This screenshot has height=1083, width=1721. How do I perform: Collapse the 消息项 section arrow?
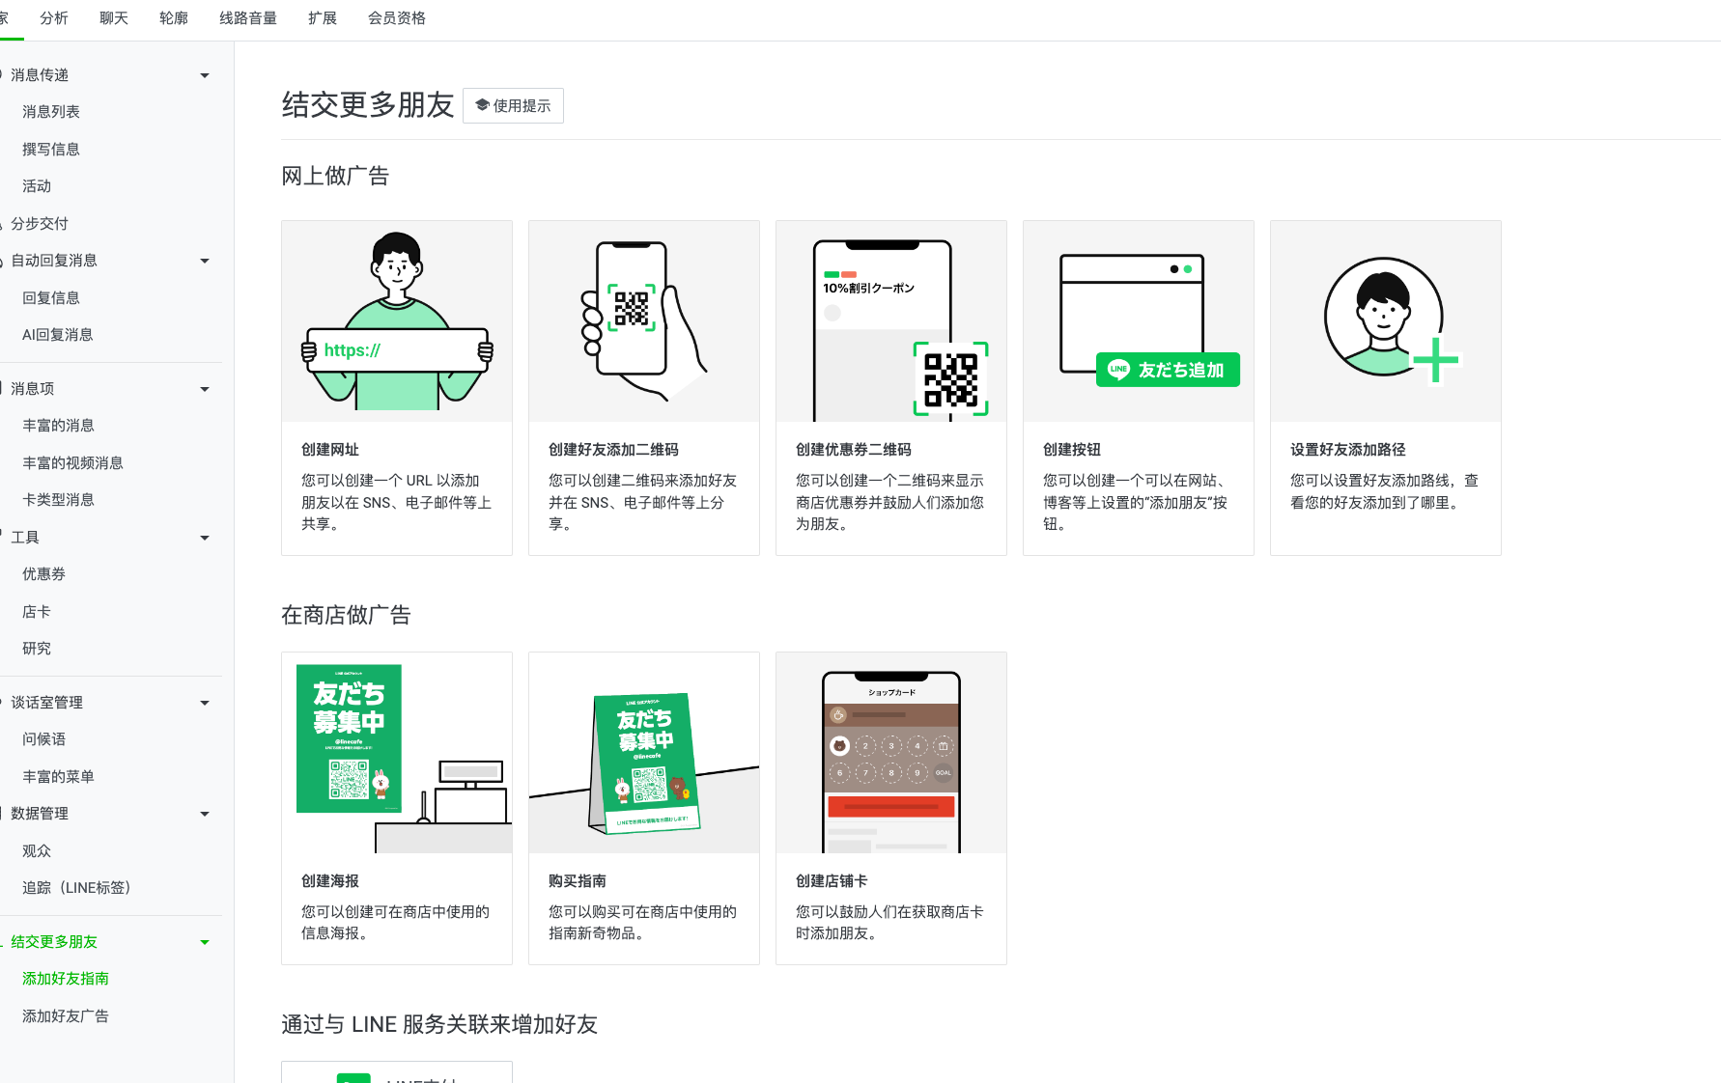coord(205,389)
